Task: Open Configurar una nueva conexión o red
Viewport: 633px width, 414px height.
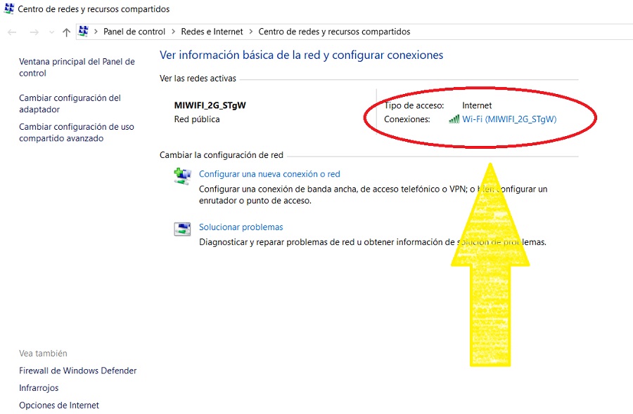Action: [269, 174]
